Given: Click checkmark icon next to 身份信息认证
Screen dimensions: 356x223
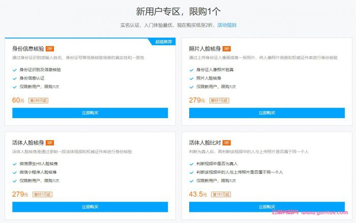Looking at the screenshot, I should pos(15,78).
